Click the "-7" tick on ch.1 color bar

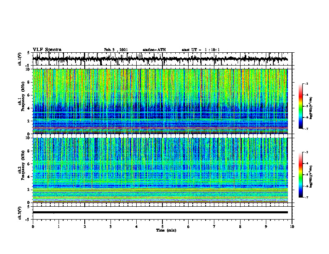(x=306, y=129)
